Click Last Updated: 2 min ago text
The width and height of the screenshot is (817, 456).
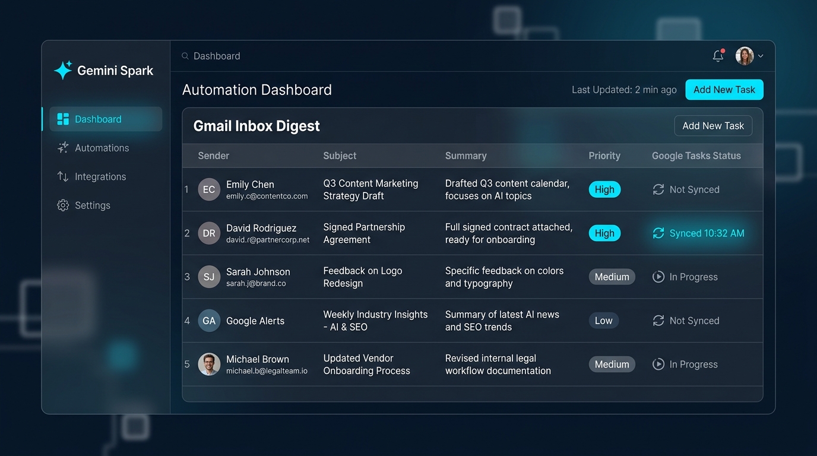click(x=624, y=90)
